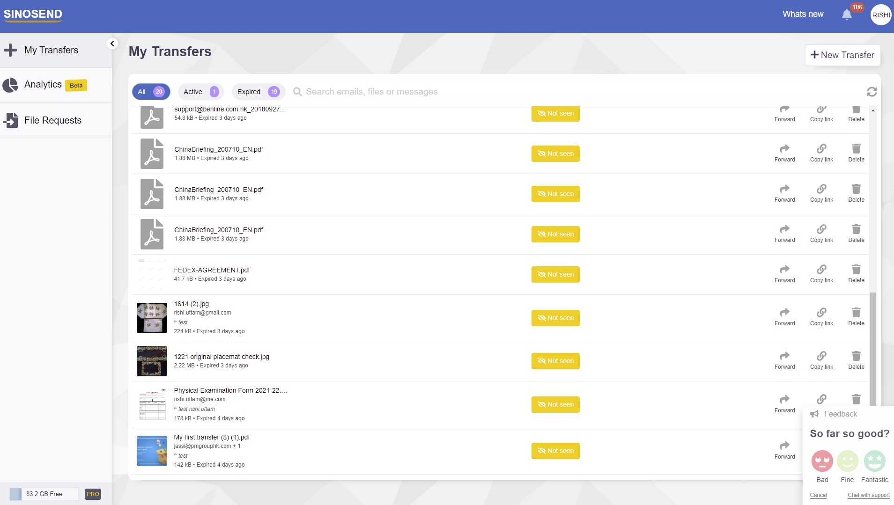Forward the FEDEX-AGREEMENT.pdf transfer
Image resolution: width=894 pixels, height=505 pixels.
coord(784,273)
